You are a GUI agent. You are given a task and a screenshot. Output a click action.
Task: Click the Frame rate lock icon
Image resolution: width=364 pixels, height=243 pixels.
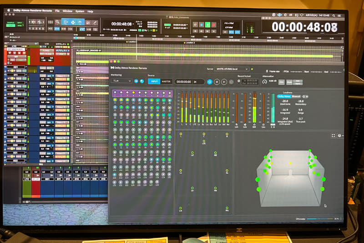[267, 71]
